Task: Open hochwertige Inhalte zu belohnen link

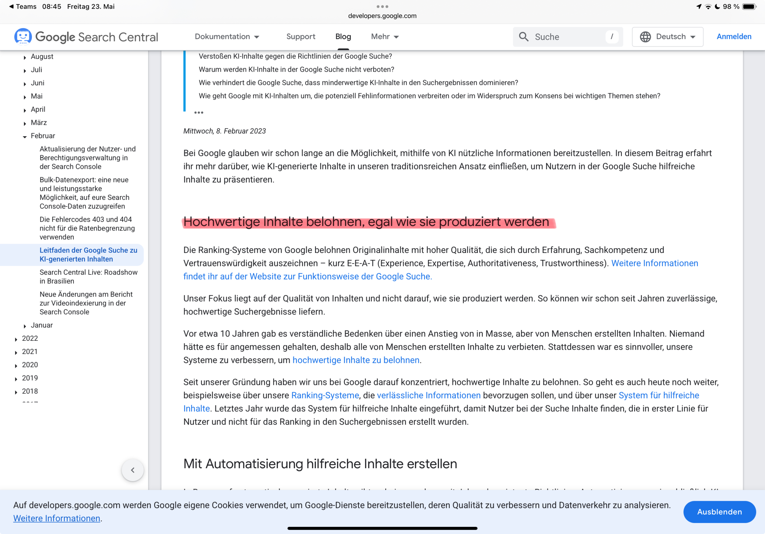Action: tap(356, 360)
